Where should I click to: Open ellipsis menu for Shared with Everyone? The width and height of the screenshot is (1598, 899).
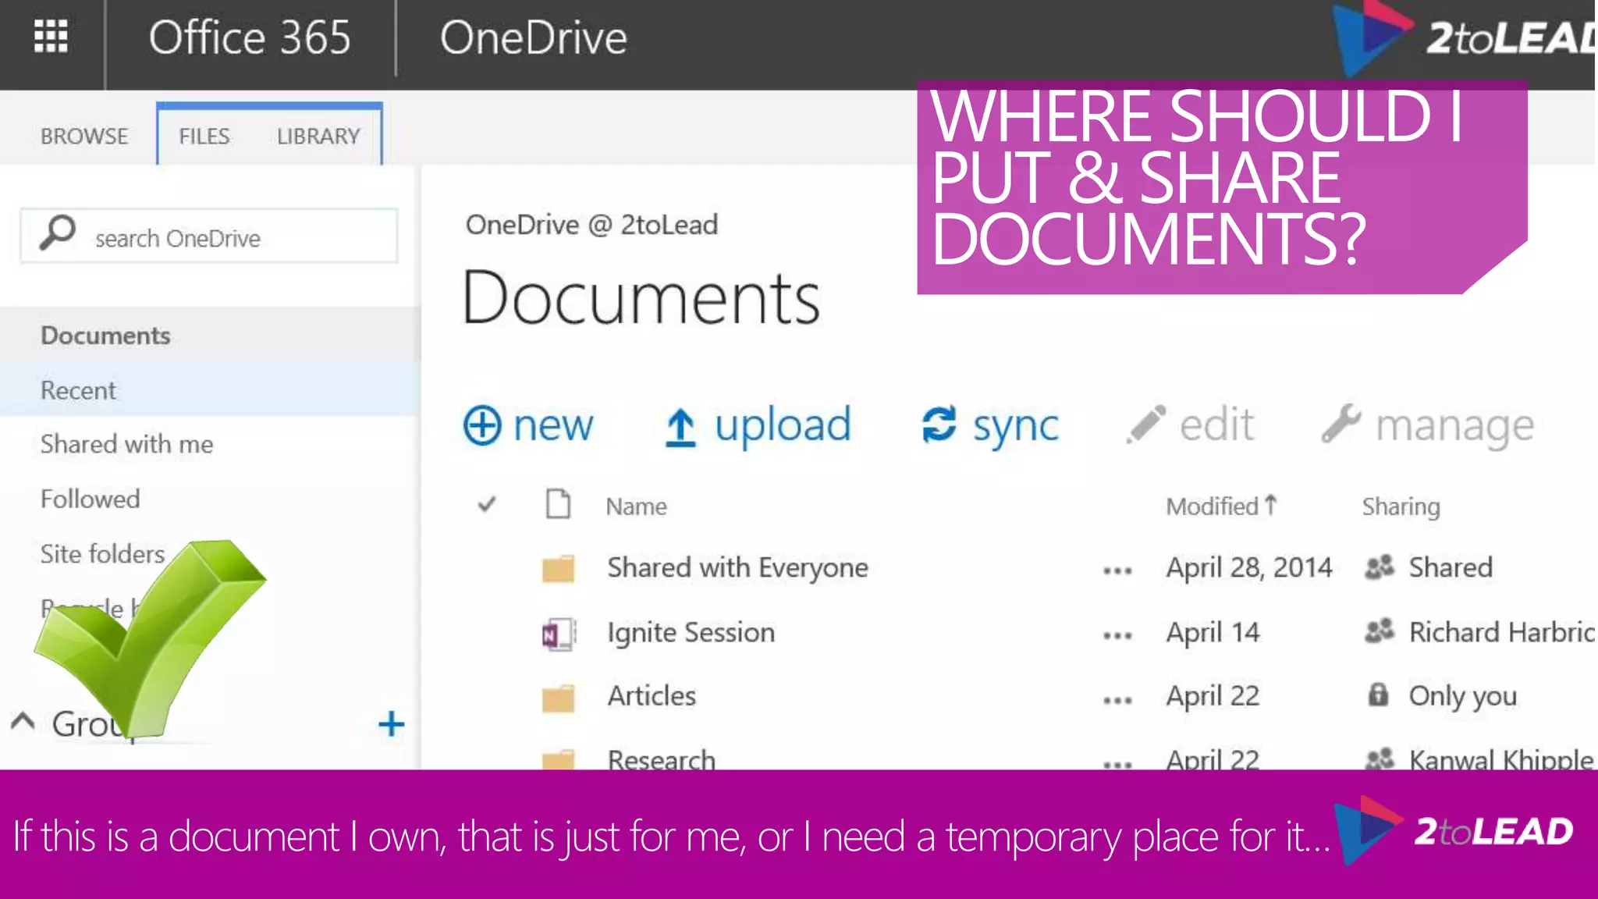(x=1117, y=571)
